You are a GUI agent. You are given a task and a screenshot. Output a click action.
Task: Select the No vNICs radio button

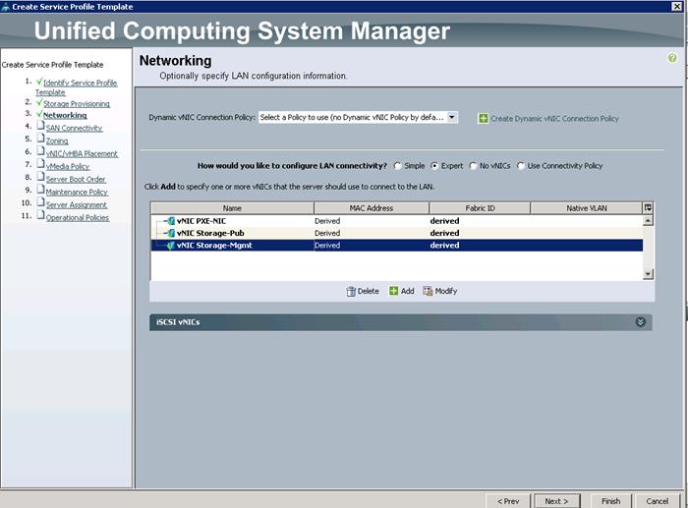click(473, 166)
